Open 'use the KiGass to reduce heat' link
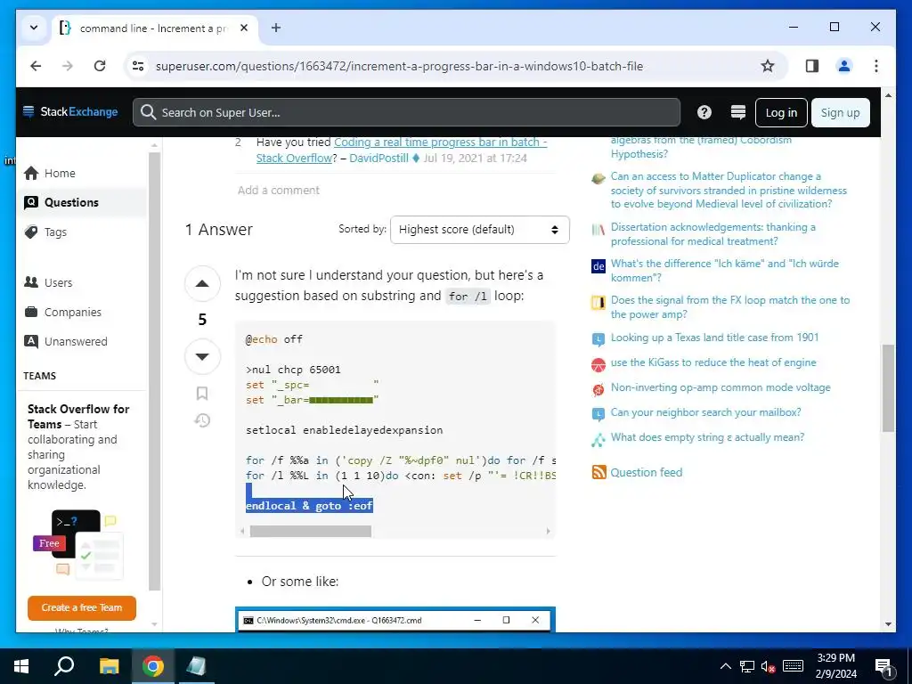This screenshot has height=684, width=912. tap(713, 362)
